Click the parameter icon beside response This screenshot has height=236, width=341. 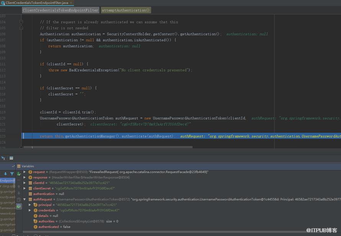click(x=30, y=177)
